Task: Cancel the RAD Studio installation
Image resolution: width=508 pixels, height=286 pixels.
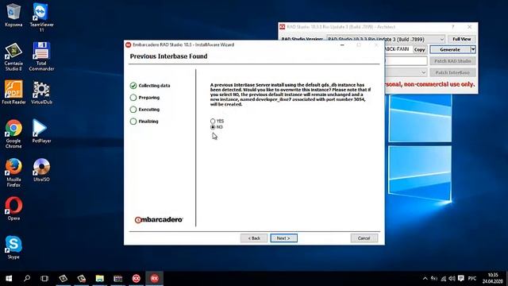Action: pos(364,238)
